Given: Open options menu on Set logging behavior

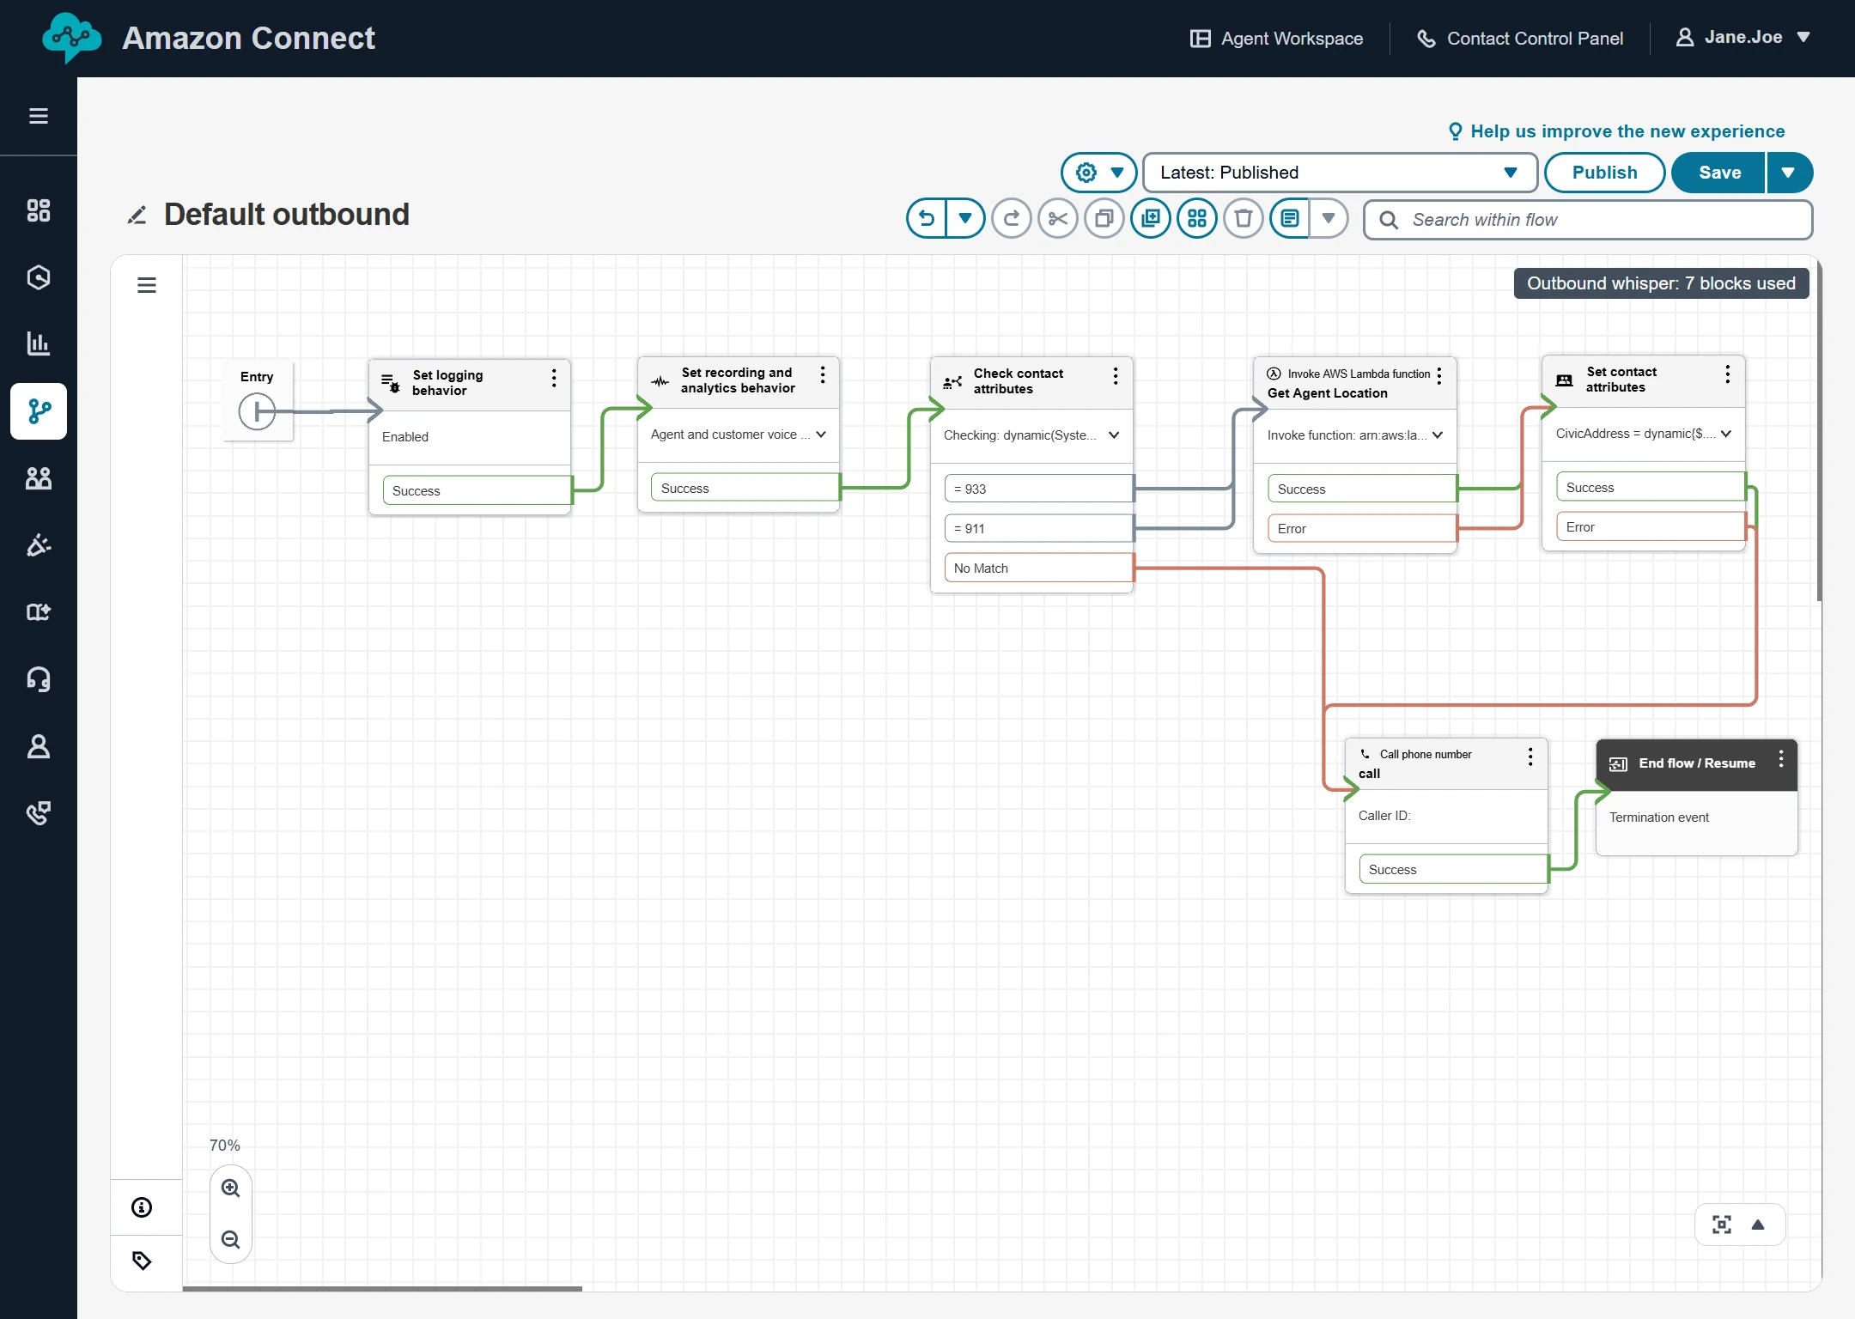Looking at the screenshot, I should click(x=554, y=378).
